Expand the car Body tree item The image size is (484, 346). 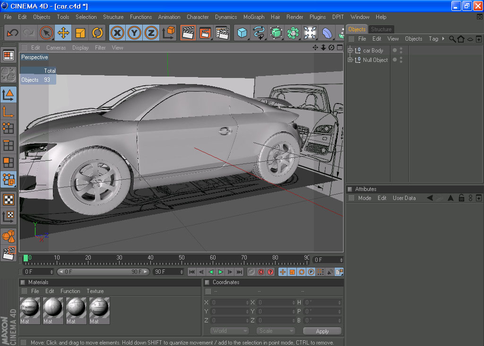pos(350,50)
